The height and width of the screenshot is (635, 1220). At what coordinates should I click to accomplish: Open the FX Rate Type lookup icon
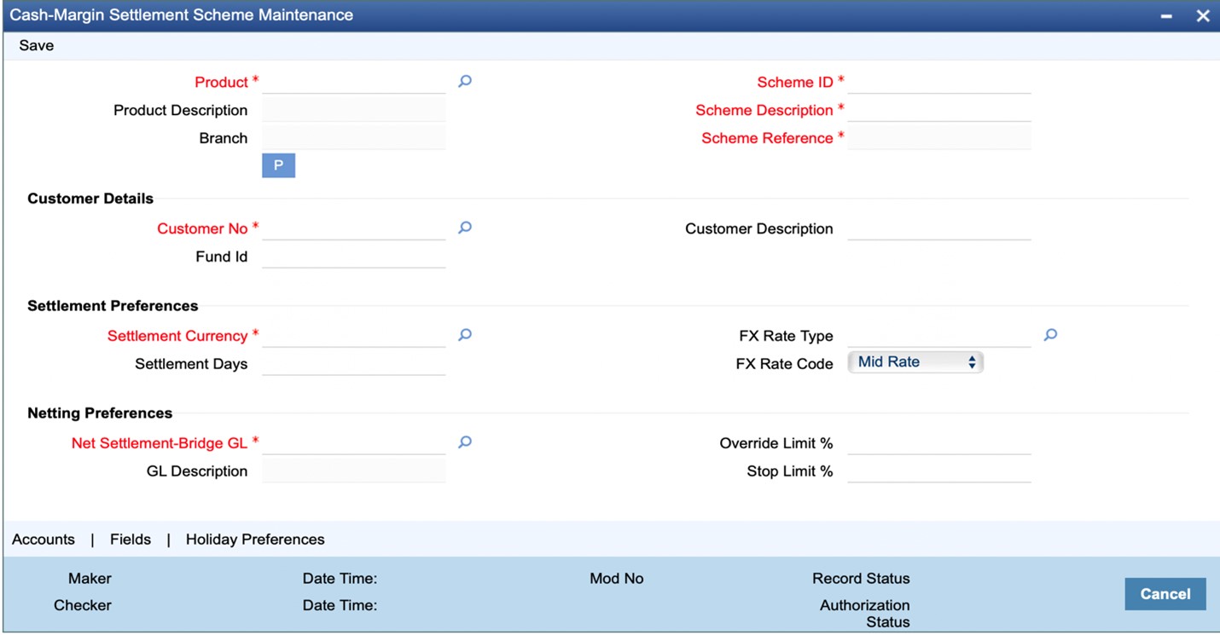[1050, 336]
